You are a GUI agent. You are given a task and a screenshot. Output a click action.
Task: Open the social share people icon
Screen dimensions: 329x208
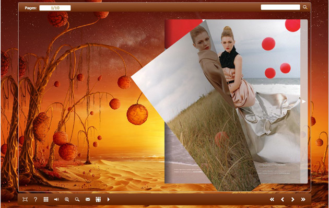[x=98, y=200]
